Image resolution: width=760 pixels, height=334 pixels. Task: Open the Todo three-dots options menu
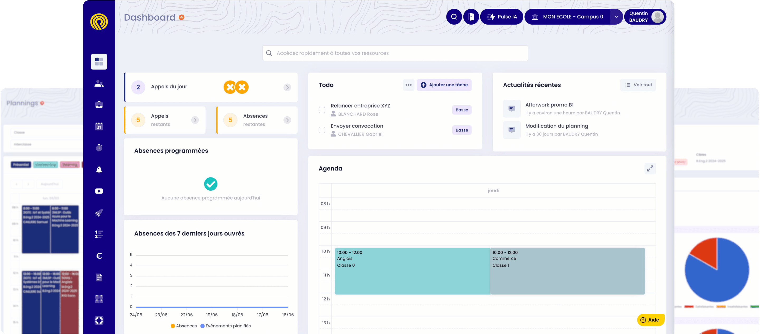coord(408,85)
